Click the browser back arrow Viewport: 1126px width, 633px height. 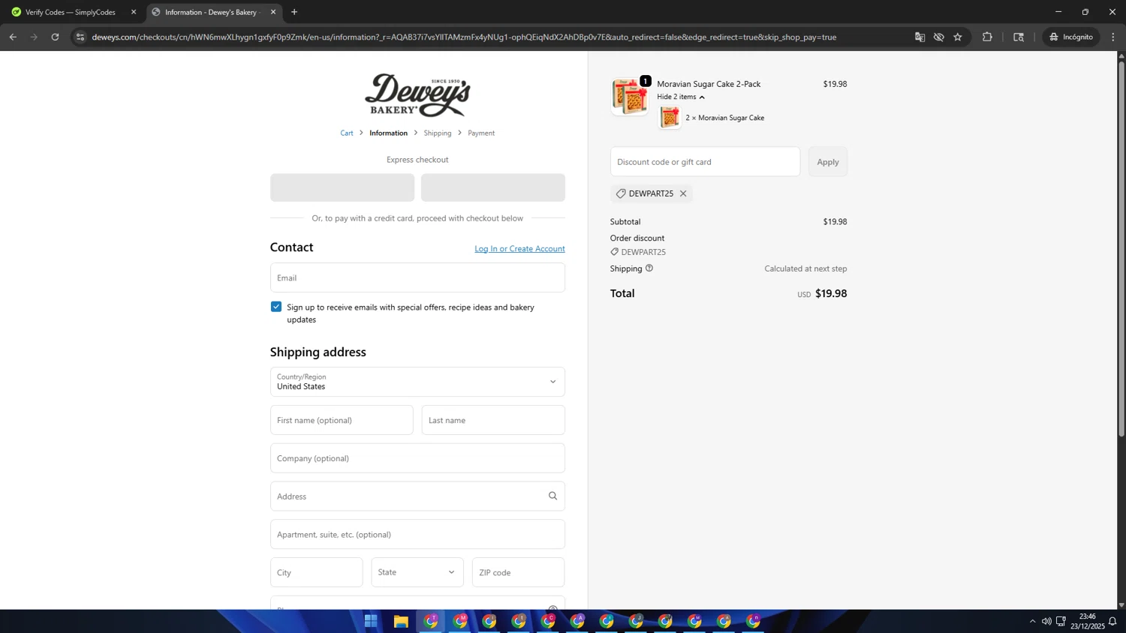(13, 37)
